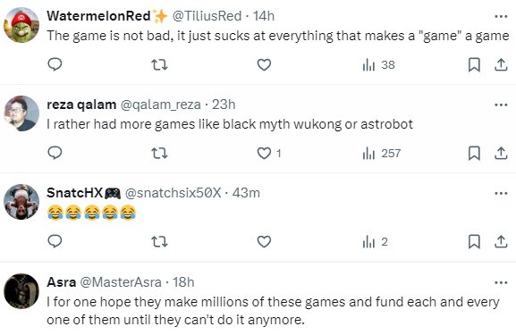Reply to WatermelonRed's tweet

55,64
